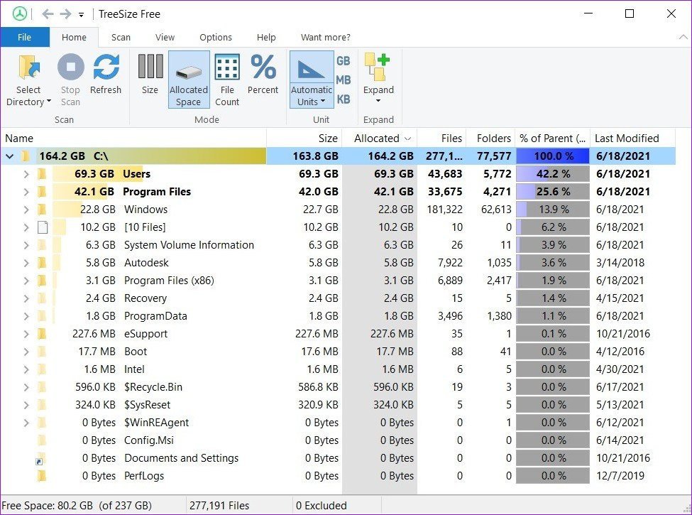Open the quick access toolbar dropdown

coord(81,15)
